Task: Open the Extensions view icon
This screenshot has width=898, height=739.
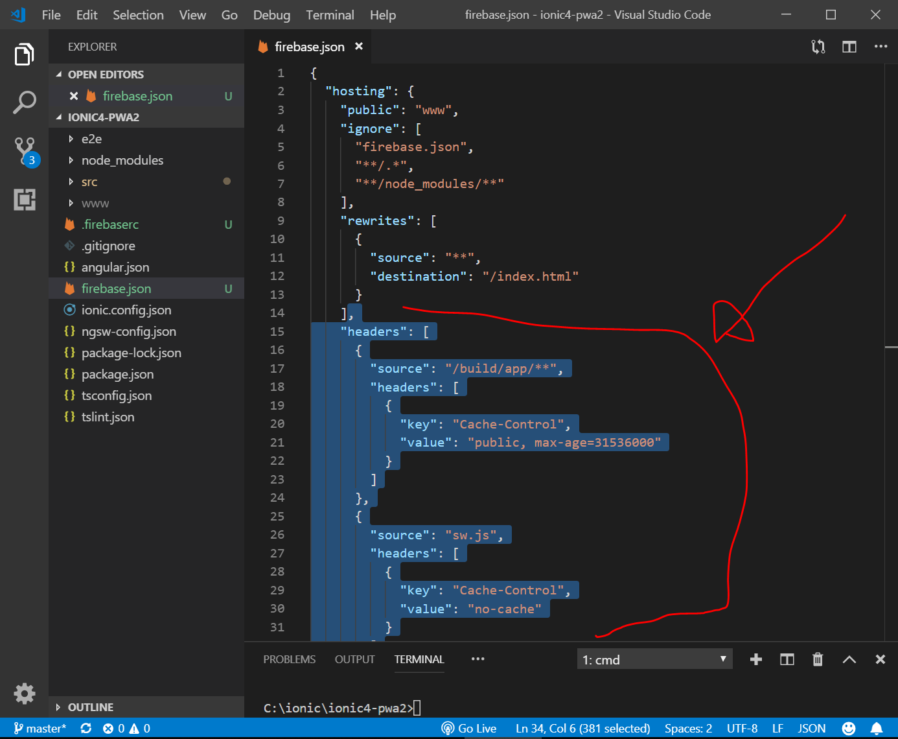Action: point(25,200)
